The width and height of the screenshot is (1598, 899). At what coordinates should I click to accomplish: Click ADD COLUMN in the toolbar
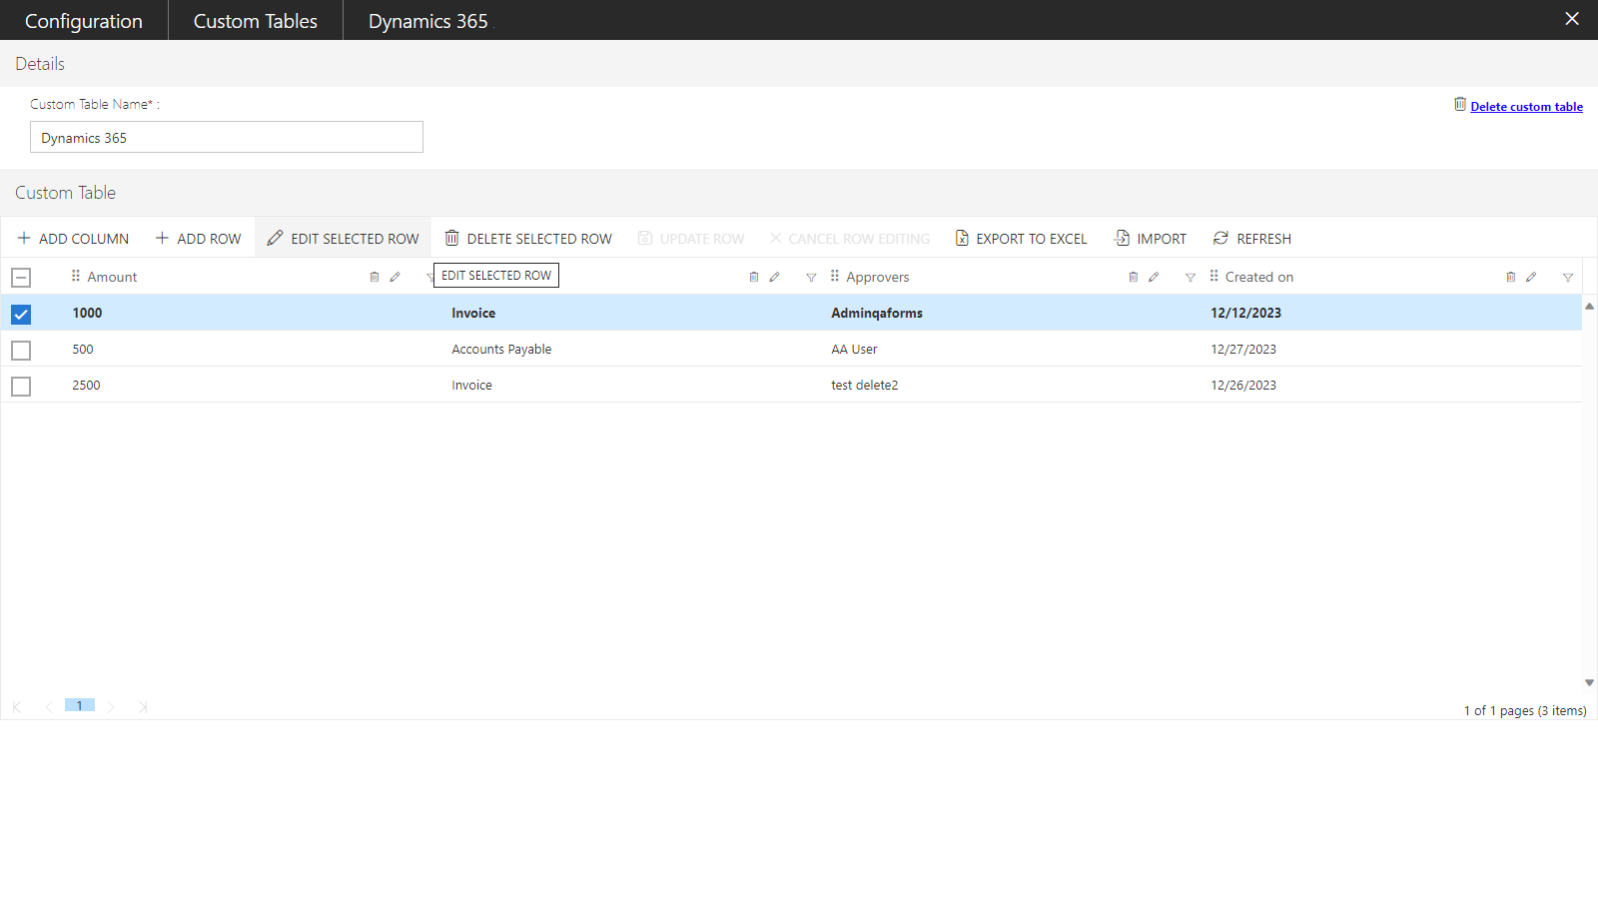click(73, 238)
